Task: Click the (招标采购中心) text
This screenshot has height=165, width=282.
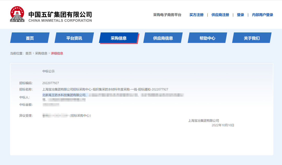Action: 80,116
